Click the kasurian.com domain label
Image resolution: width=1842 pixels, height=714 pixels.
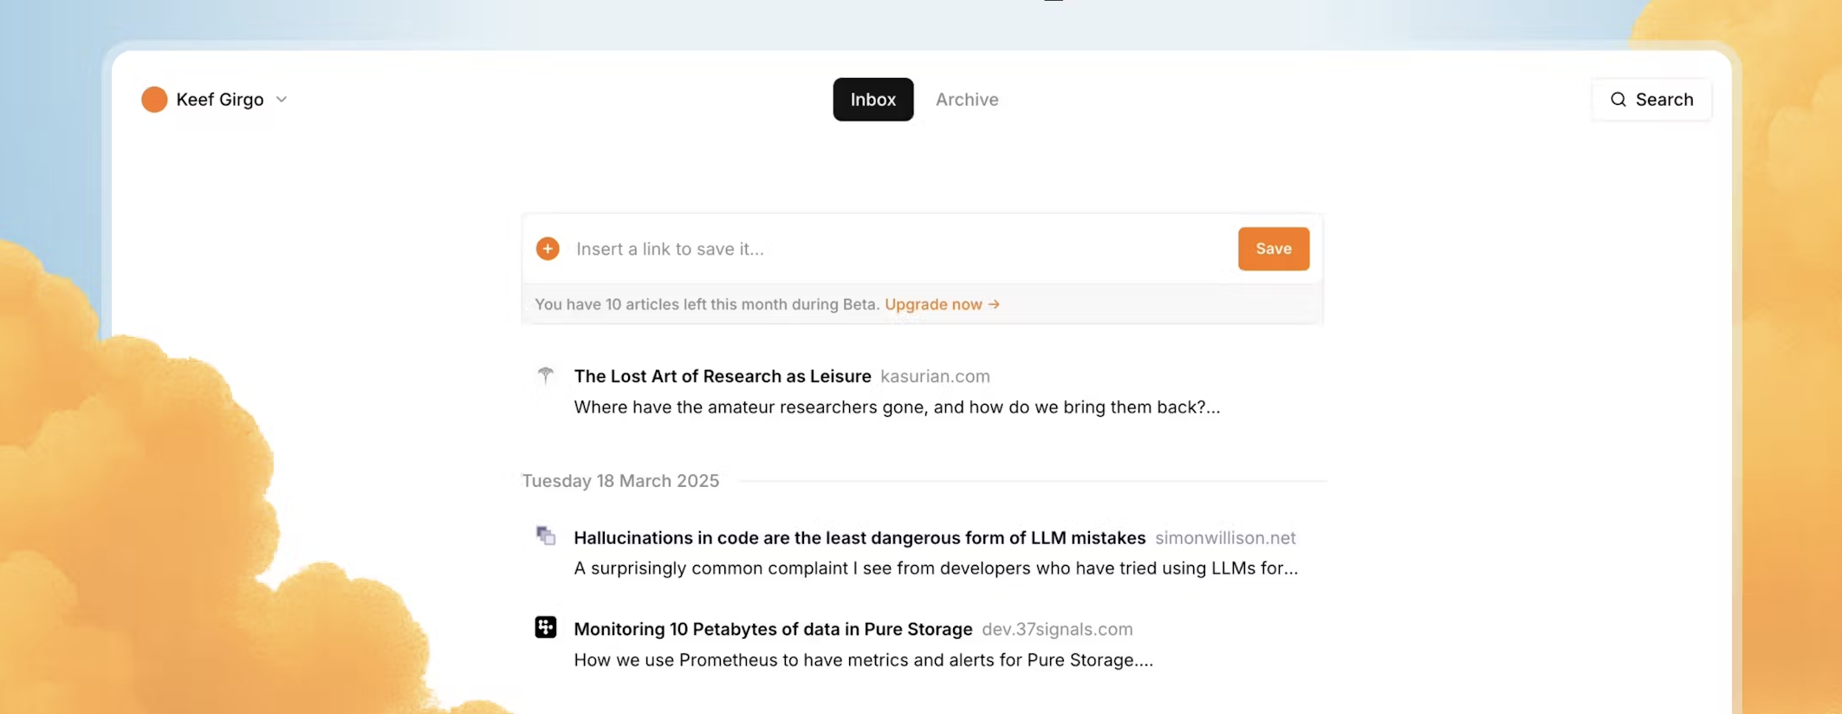pos(935,376)
